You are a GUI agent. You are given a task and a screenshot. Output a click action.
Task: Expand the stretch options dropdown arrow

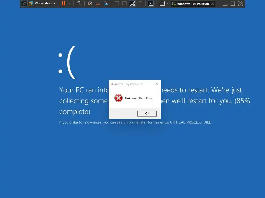tap(168, 4)
